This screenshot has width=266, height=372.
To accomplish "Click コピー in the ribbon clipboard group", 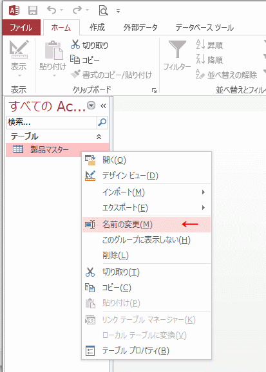I will (x=85, y=60).
